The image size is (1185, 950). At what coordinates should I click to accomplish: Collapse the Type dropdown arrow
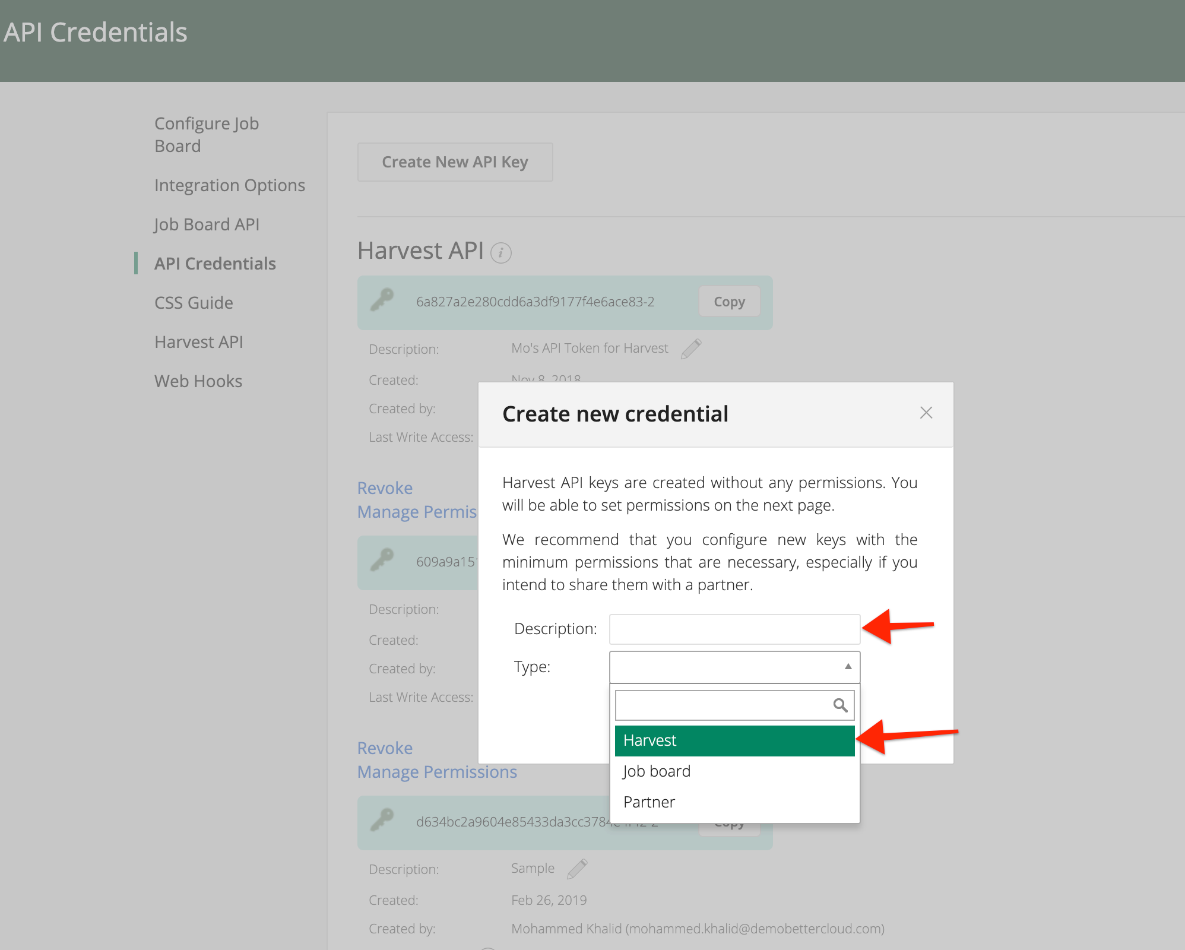[x=848, y=666]
